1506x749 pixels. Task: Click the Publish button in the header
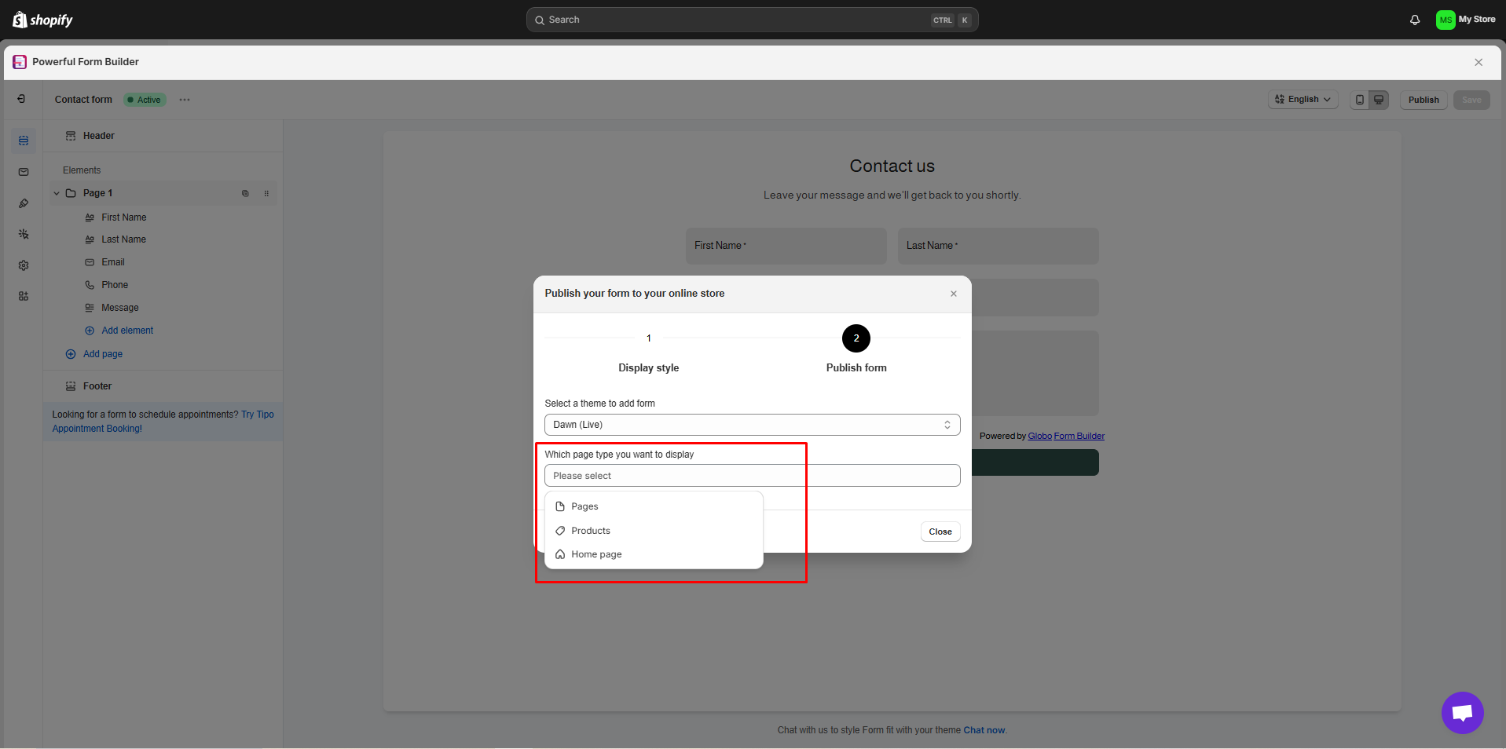(1423, 100)
